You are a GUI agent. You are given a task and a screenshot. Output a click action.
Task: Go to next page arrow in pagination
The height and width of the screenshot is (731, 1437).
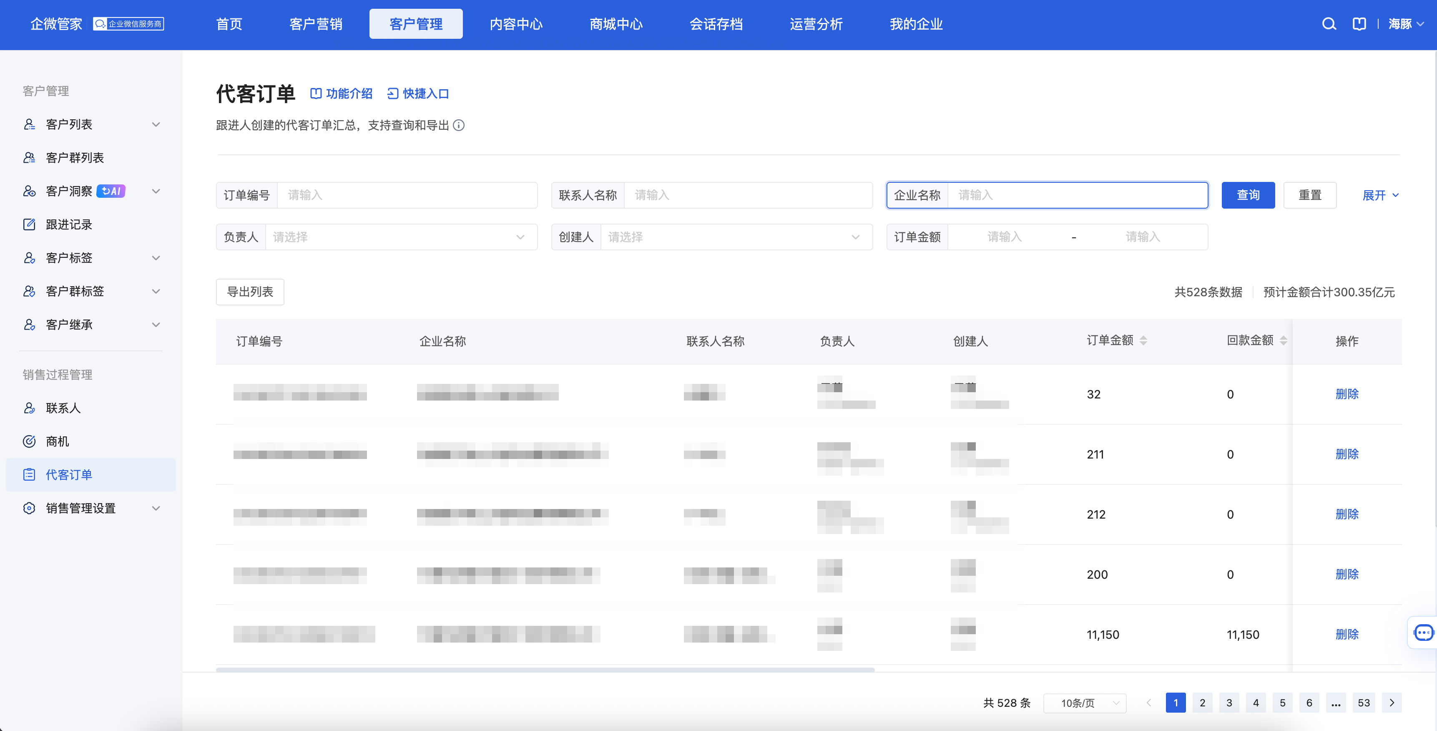pyautogui.click(x=1392, y=703)
